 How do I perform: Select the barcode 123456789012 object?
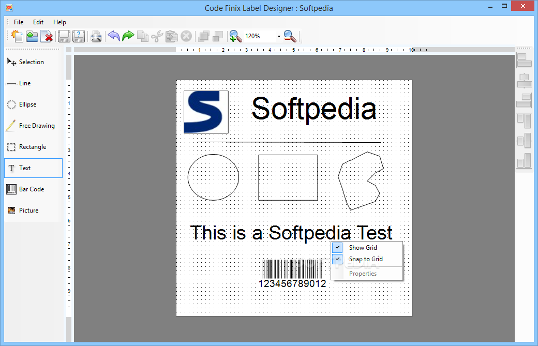292,274
